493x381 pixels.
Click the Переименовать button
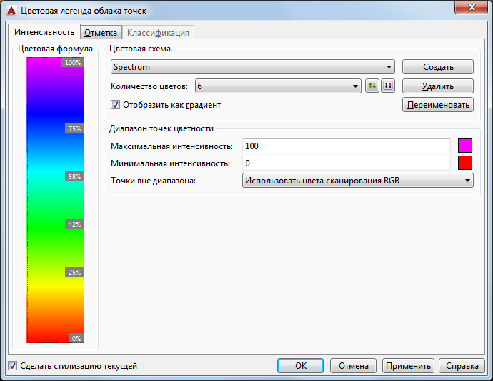click(438, 105)
